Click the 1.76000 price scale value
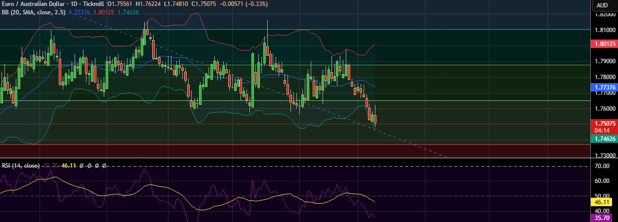618x222 pixels. click(605, 109)
